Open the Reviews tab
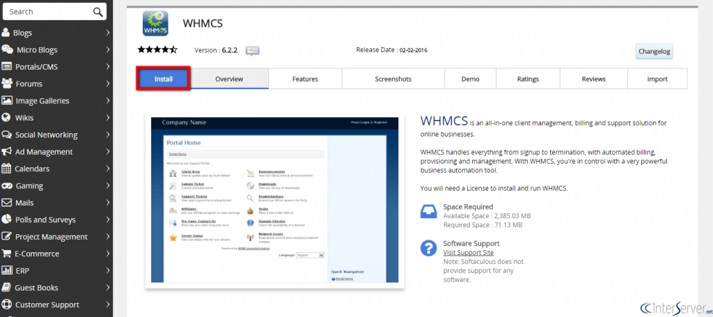713x317 pixels. [x=593, y=79]
